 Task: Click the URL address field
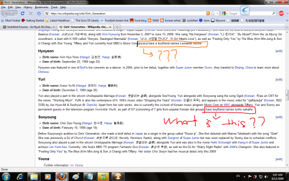113,14
